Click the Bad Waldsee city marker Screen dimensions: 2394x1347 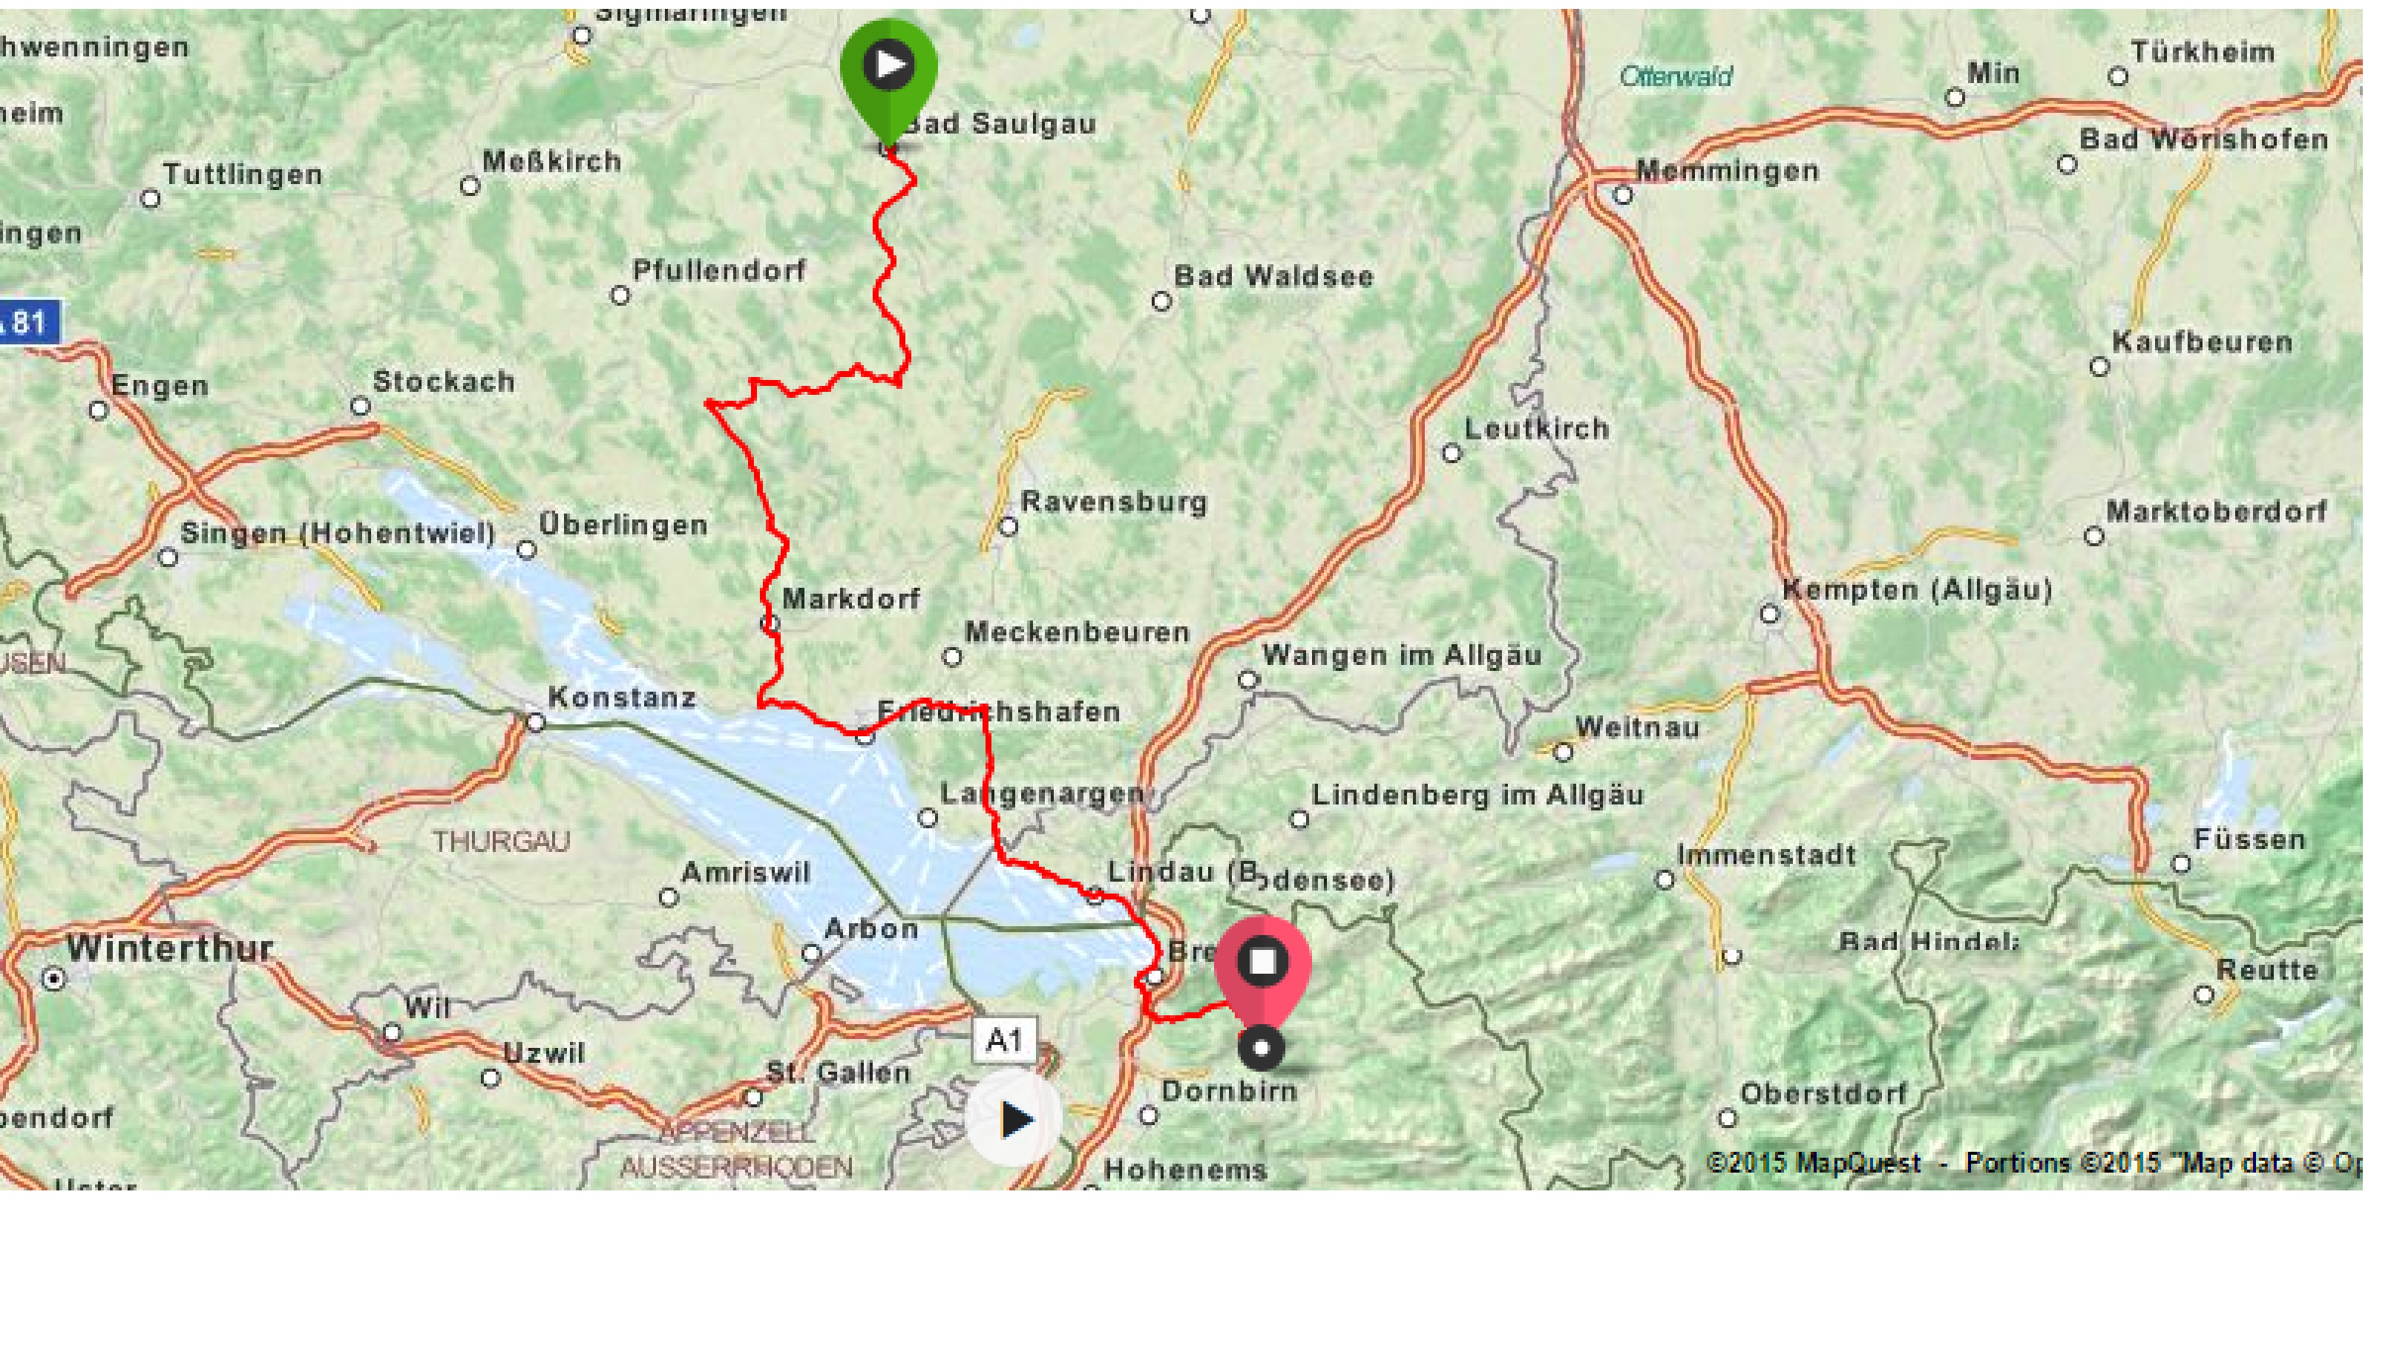pos(1161,301)
